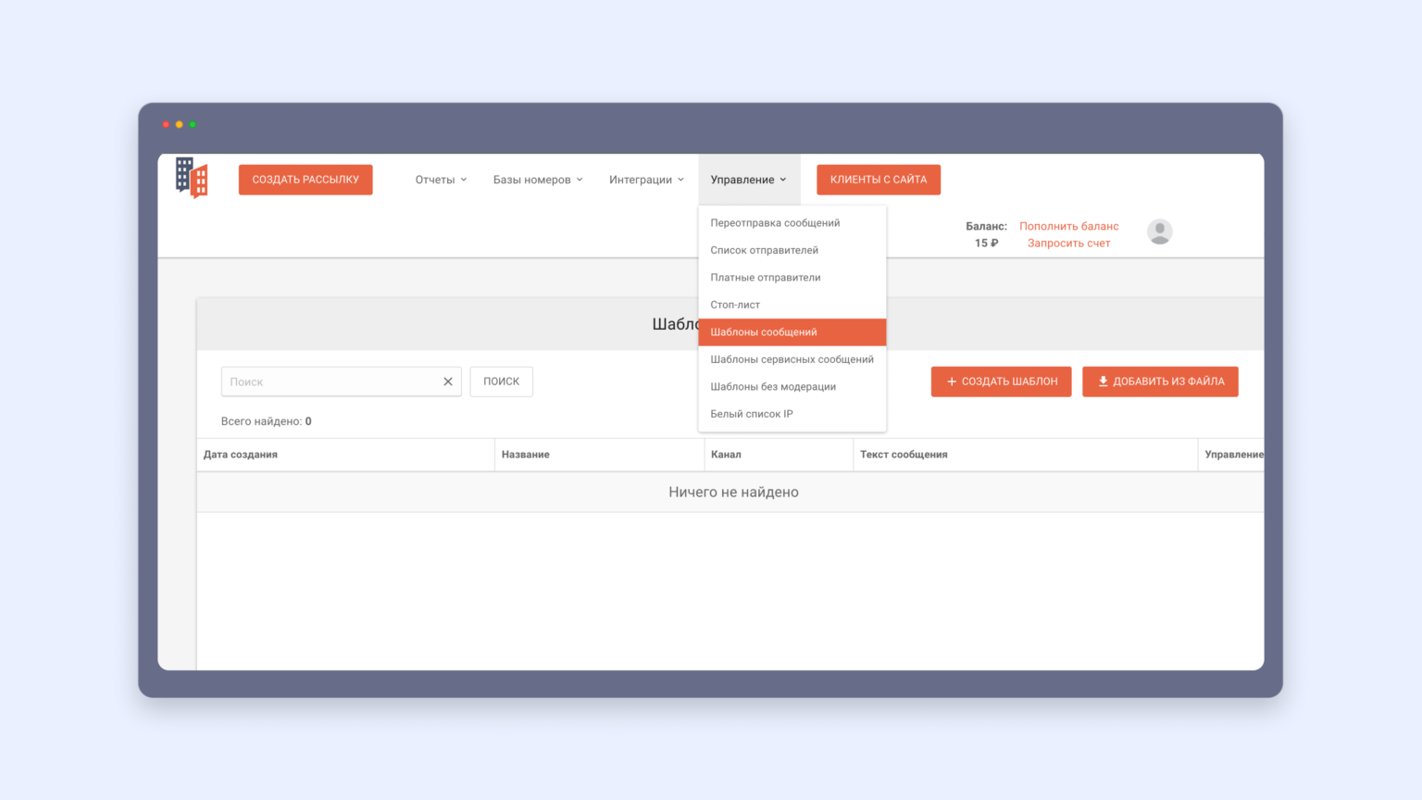The width and height of the screenshot is (1422, 800).
Task: Select Стоп-лист in the dropdown
Action: pyautogui.click(x=735, y=305)
